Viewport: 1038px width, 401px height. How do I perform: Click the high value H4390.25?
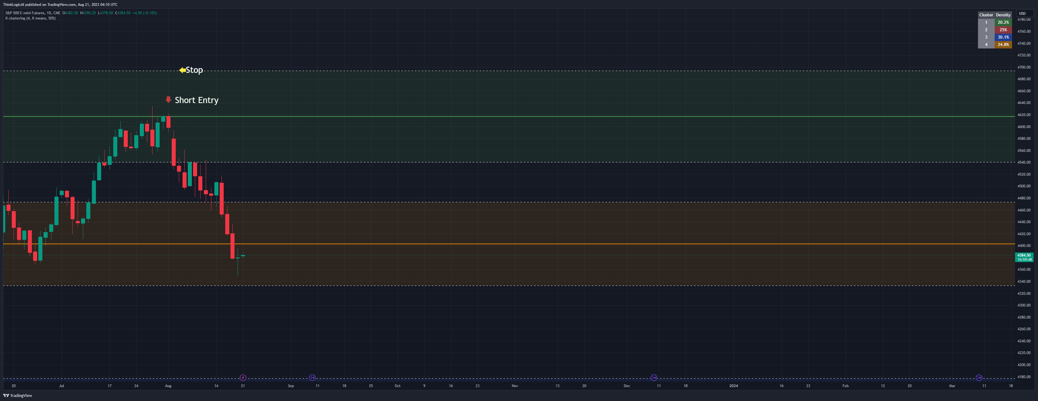click(x=88, y=13)
